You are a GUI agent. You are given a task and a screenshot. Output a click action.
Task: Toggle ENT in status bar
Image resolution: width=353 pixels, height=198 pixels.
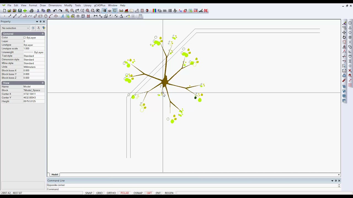click(x=158, y=193)
